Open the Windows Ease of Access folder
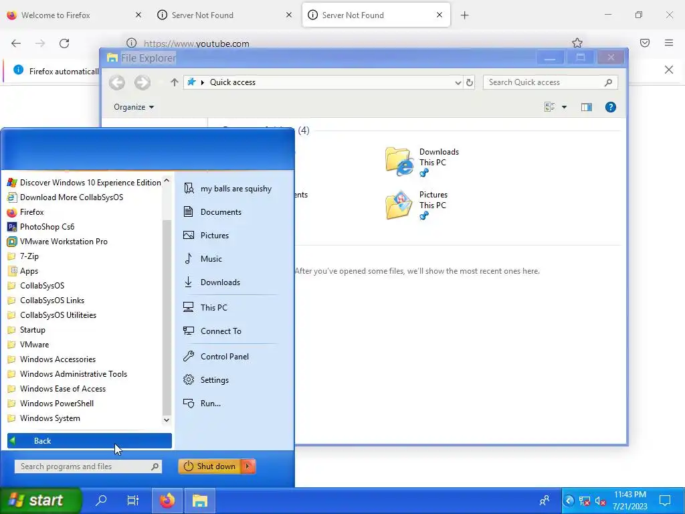 [x=56, y=389]
